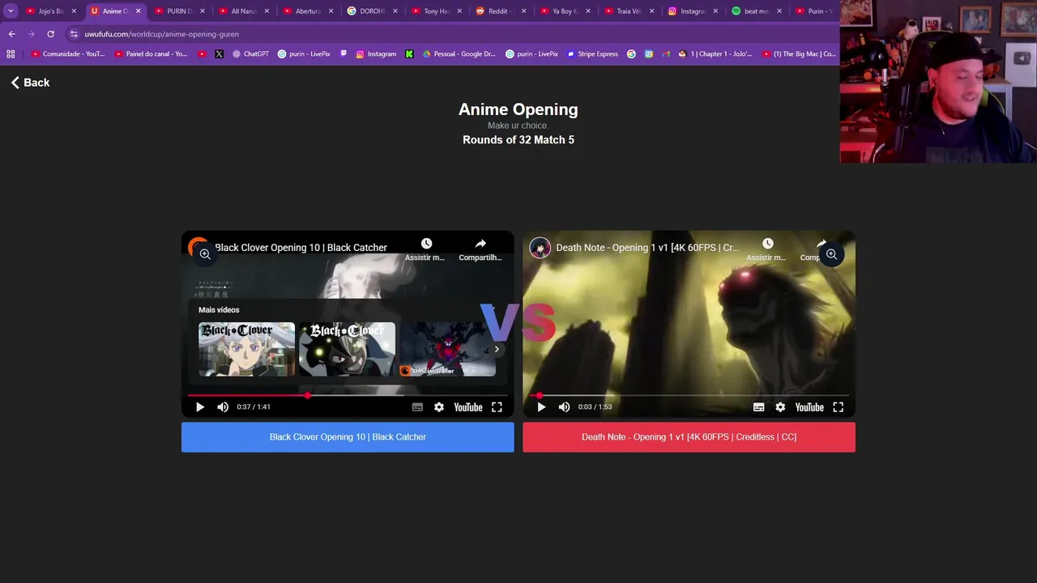Viewport: 1037px width, 583px height.
Task: Switch to beat me Spotify tab
Action: tap(757, 11)
